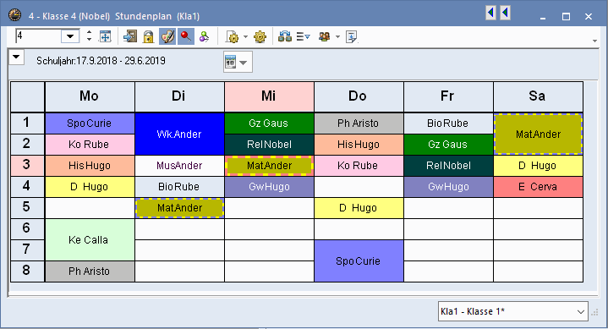Expand the toolbar overflow arrow at the far right
608x329 pixels.
pos(594,41)
